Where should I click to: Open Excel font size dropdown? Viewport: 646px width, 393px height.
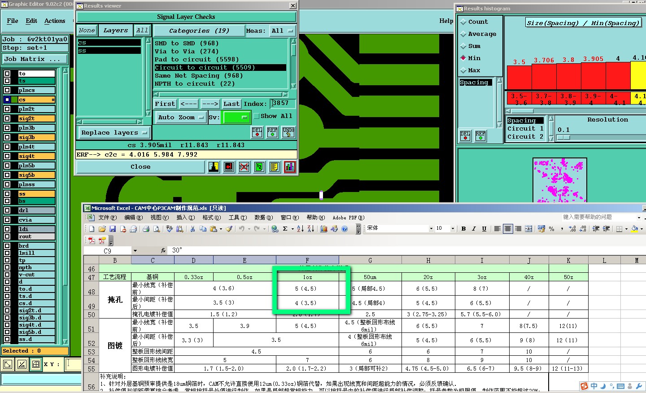[x=452, y=229]
